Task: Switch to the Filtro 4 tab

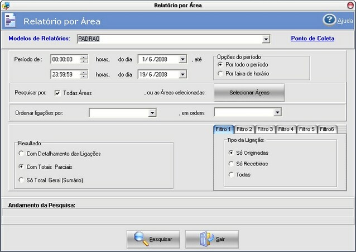Action: click(x=286, y=129)
